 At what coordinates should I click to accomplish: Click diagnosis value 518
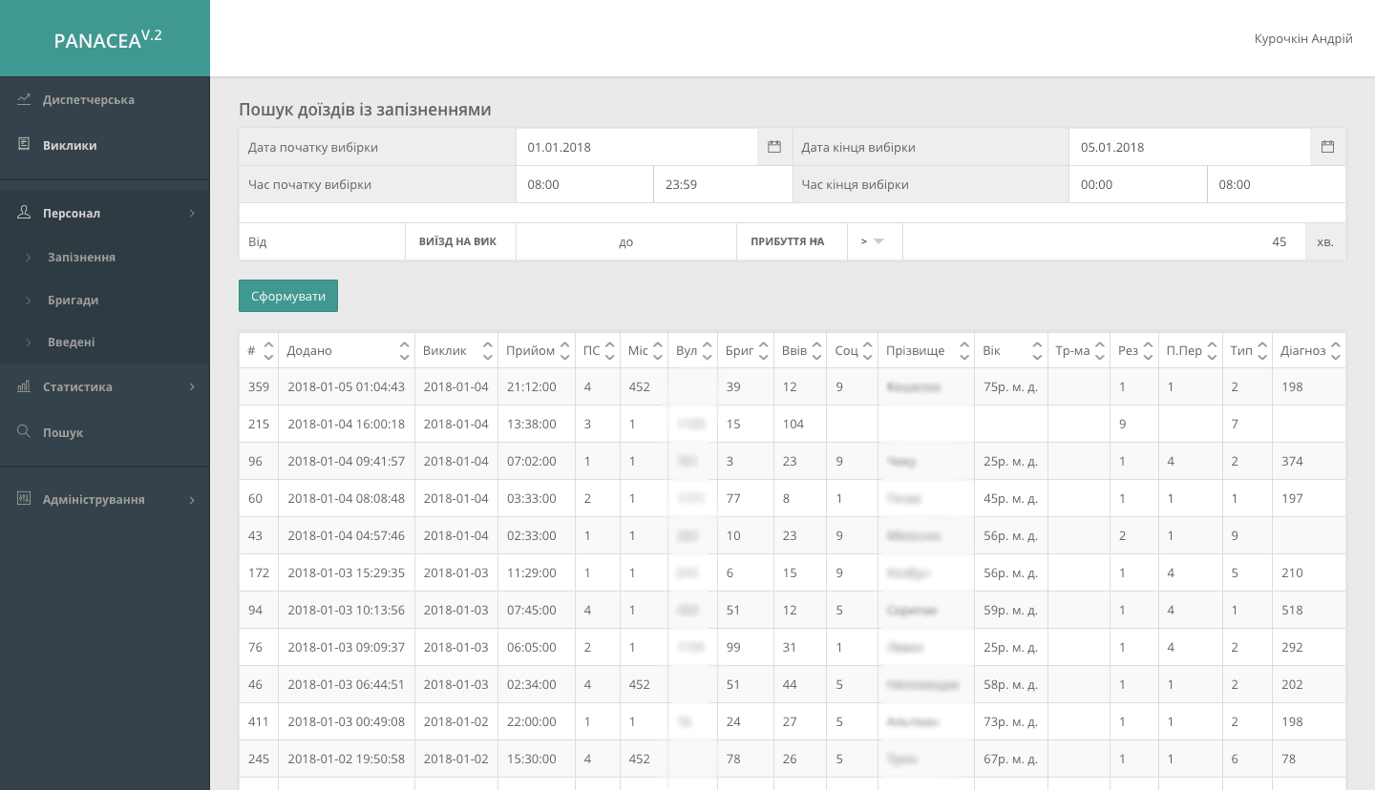1292,610
